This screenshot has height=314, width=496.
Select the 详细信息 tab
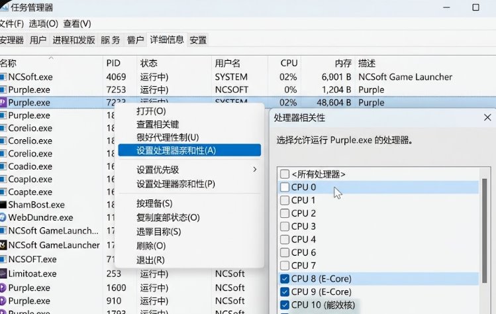[x=167, y=40]
